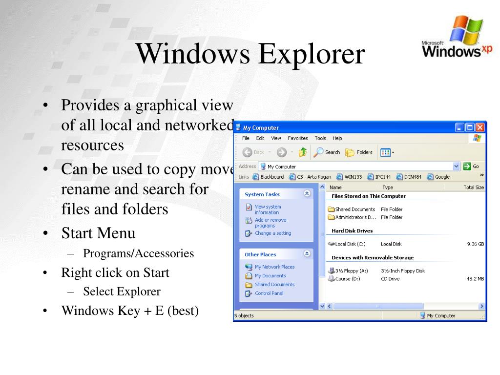Click the Back arrow icon
Viewport: 500px width, 375px height.
[x=247, y=152]
